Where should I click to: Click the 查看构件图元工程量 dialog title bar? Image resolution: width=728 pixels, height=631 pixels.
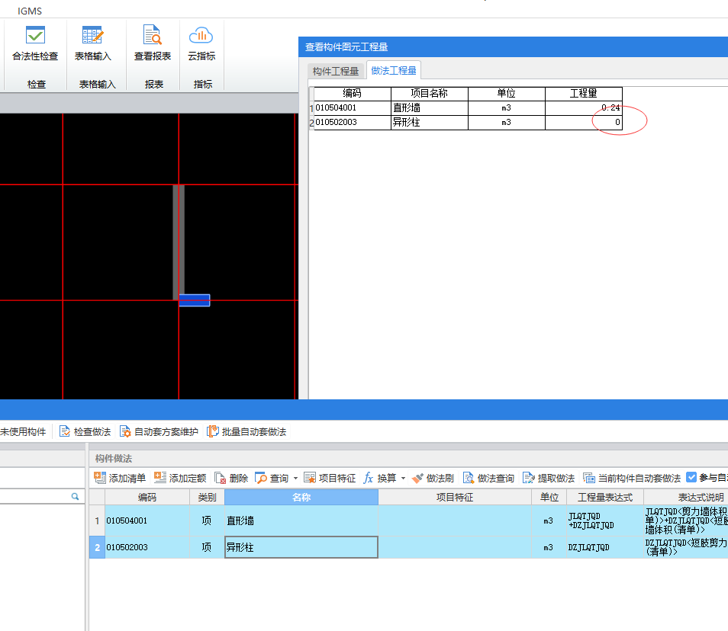tap(513, 46)
